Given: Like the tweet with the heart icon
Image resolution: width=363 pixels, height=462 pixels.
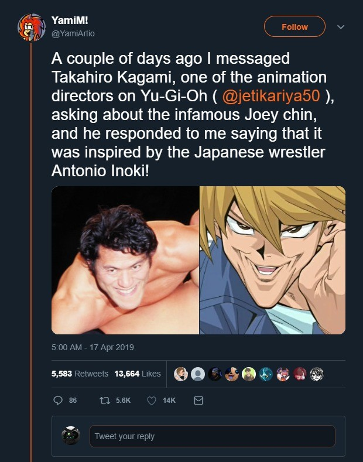Looking at the screenshot, I should point(151,401).
